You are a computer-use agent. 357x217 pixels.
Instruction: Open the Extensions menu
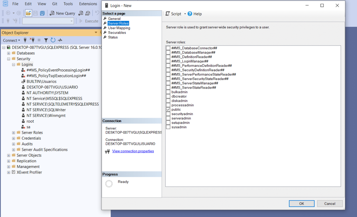click(x=88, y=4)
